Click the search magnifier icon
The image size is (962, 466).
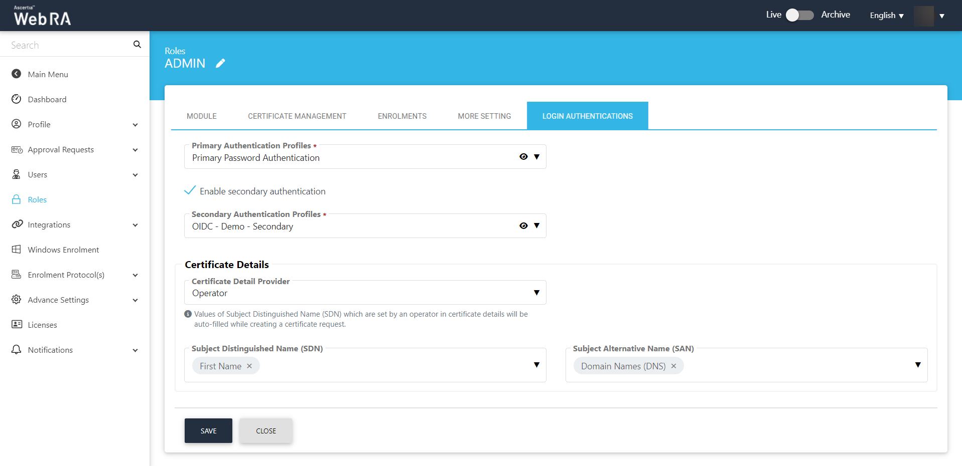click(137, 45)
